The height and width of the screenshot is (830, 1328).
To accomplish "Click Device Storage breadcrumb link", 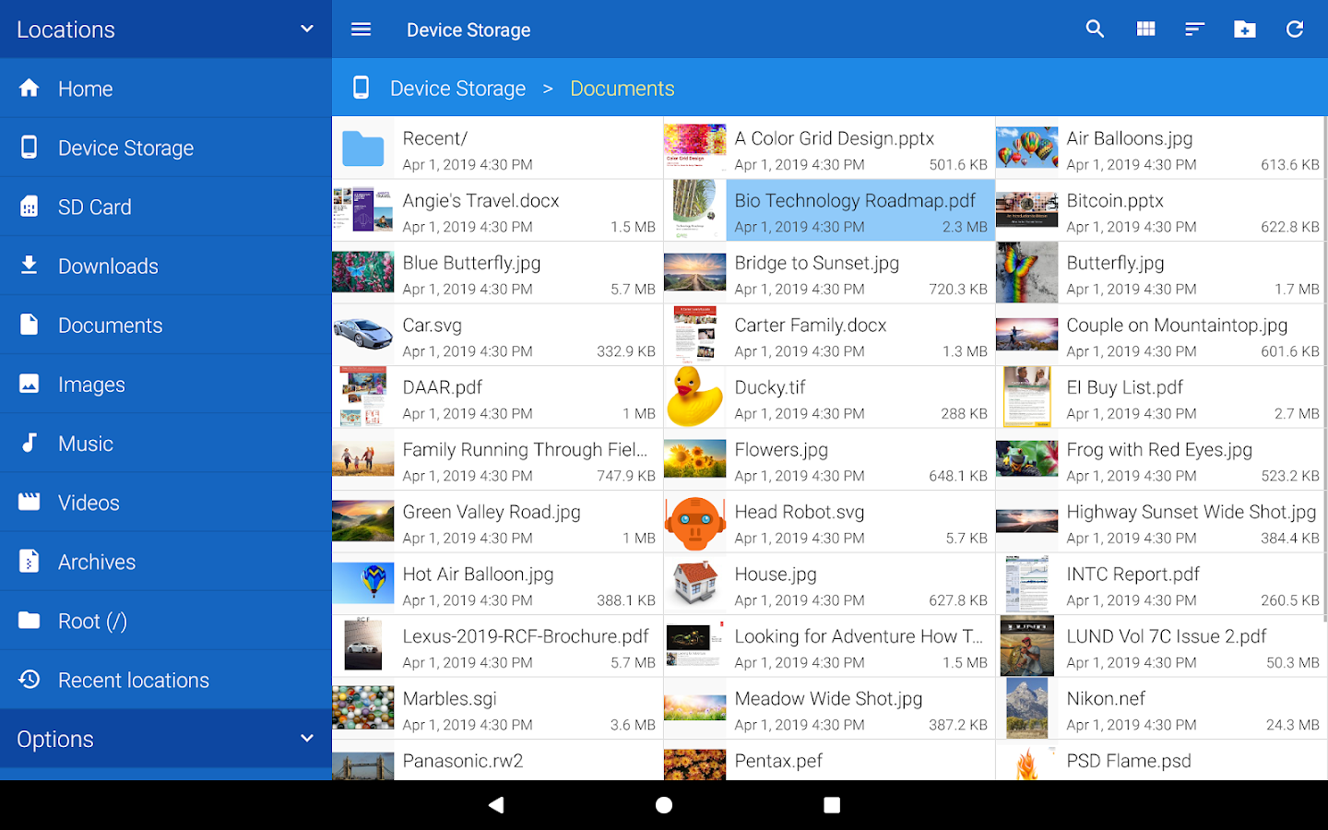I will coord(457,89).
